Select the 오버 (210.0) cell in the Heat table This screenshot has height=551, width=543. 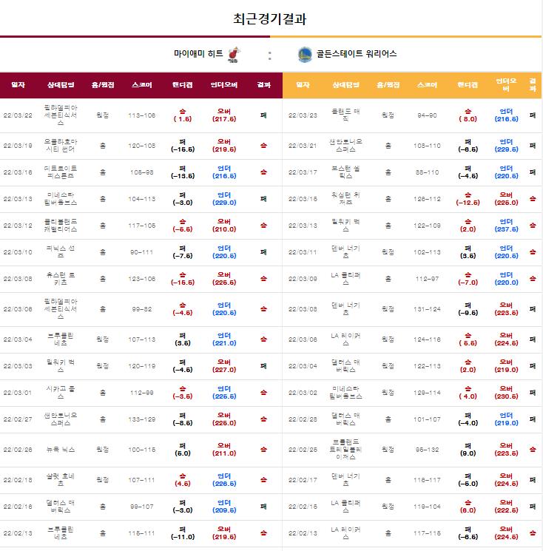(224, 226)
